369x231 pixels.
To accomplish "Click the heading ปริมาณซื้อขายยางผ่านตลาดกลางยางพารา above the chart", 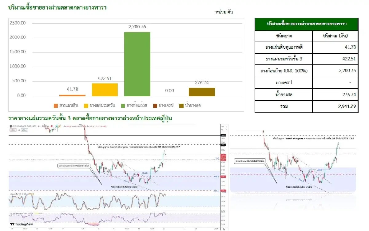I will (x=58, y=7).
